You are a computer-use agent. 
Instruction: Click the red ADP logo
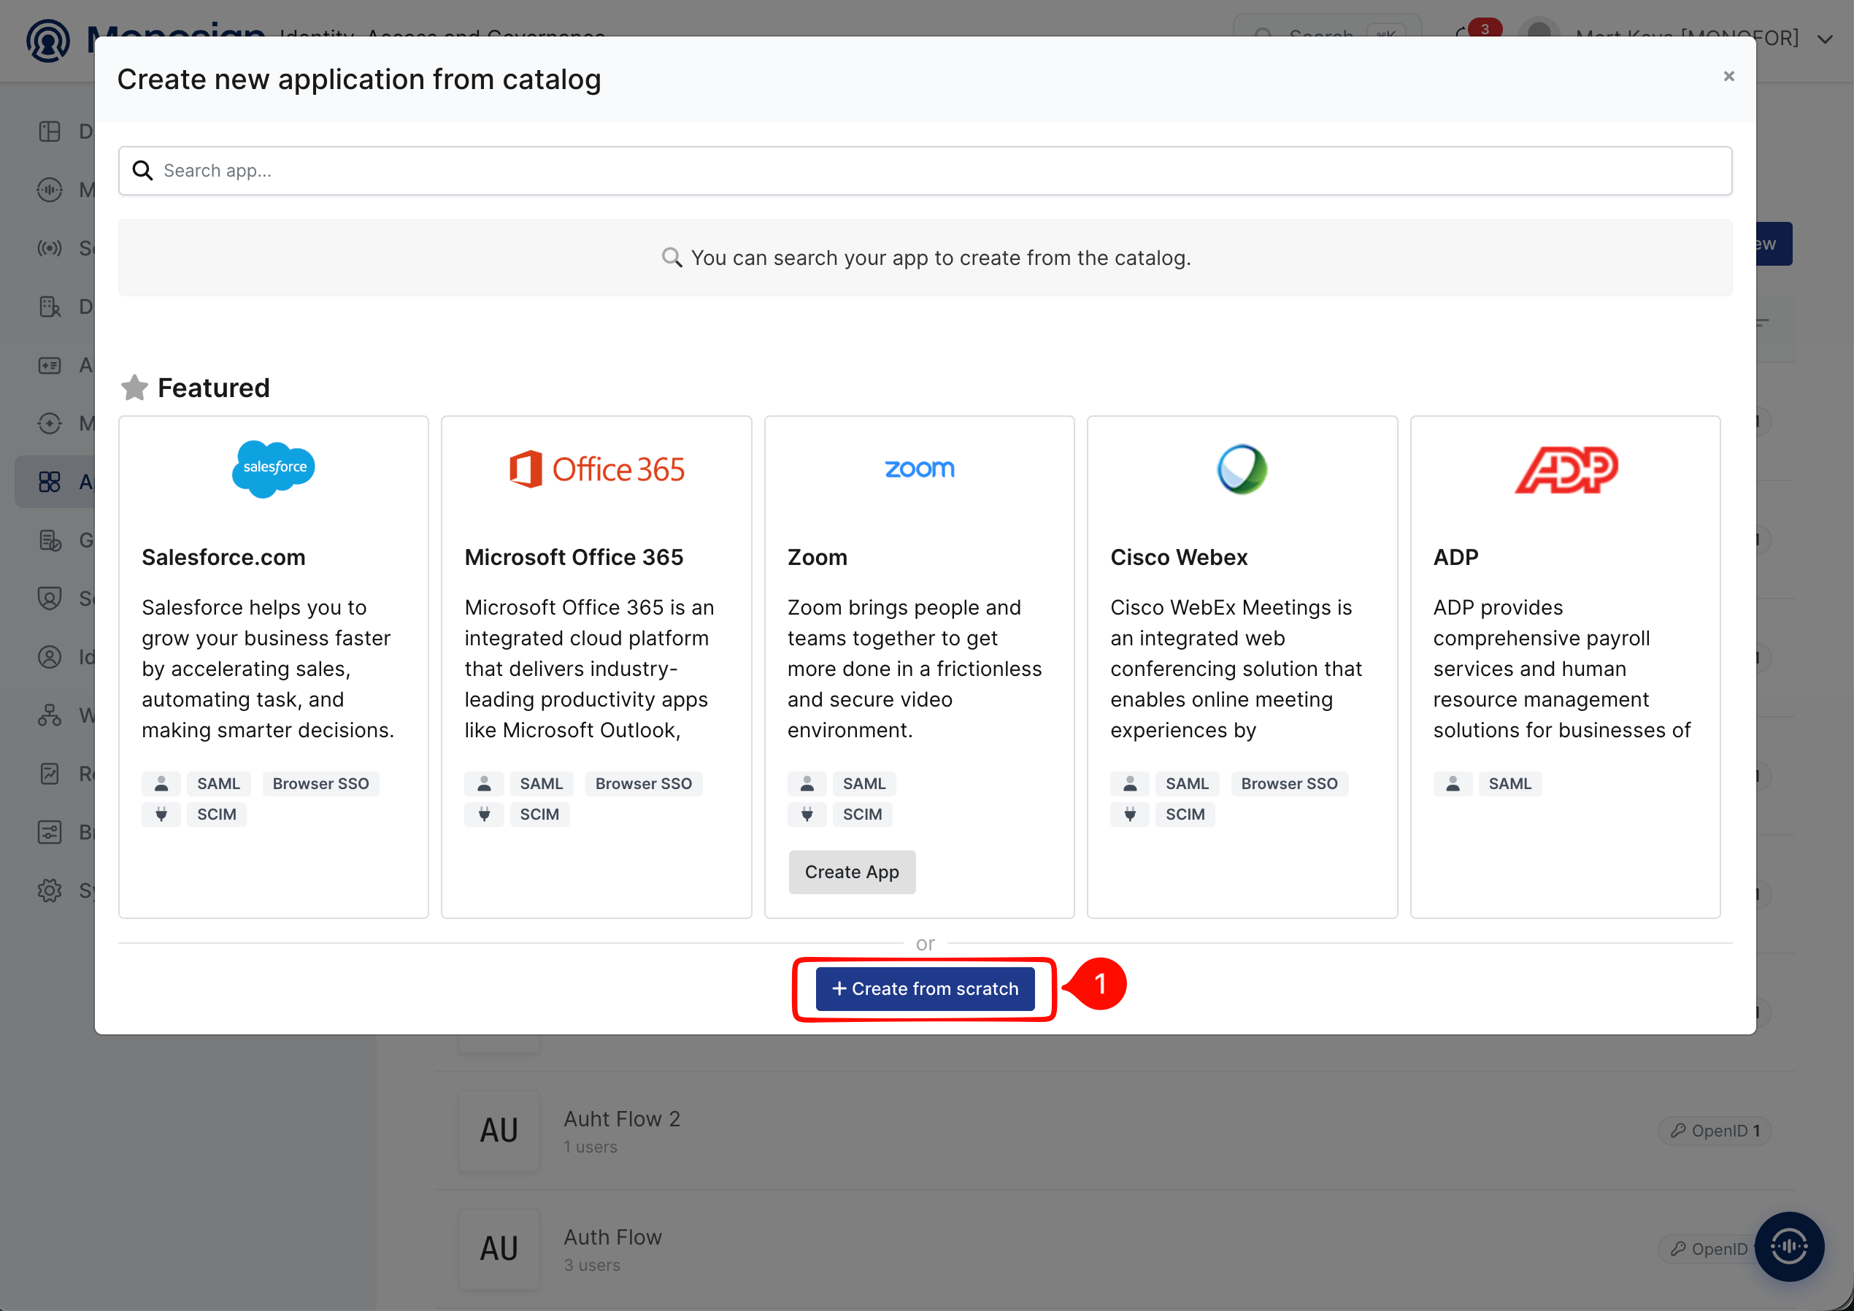tap(1566, 469)
